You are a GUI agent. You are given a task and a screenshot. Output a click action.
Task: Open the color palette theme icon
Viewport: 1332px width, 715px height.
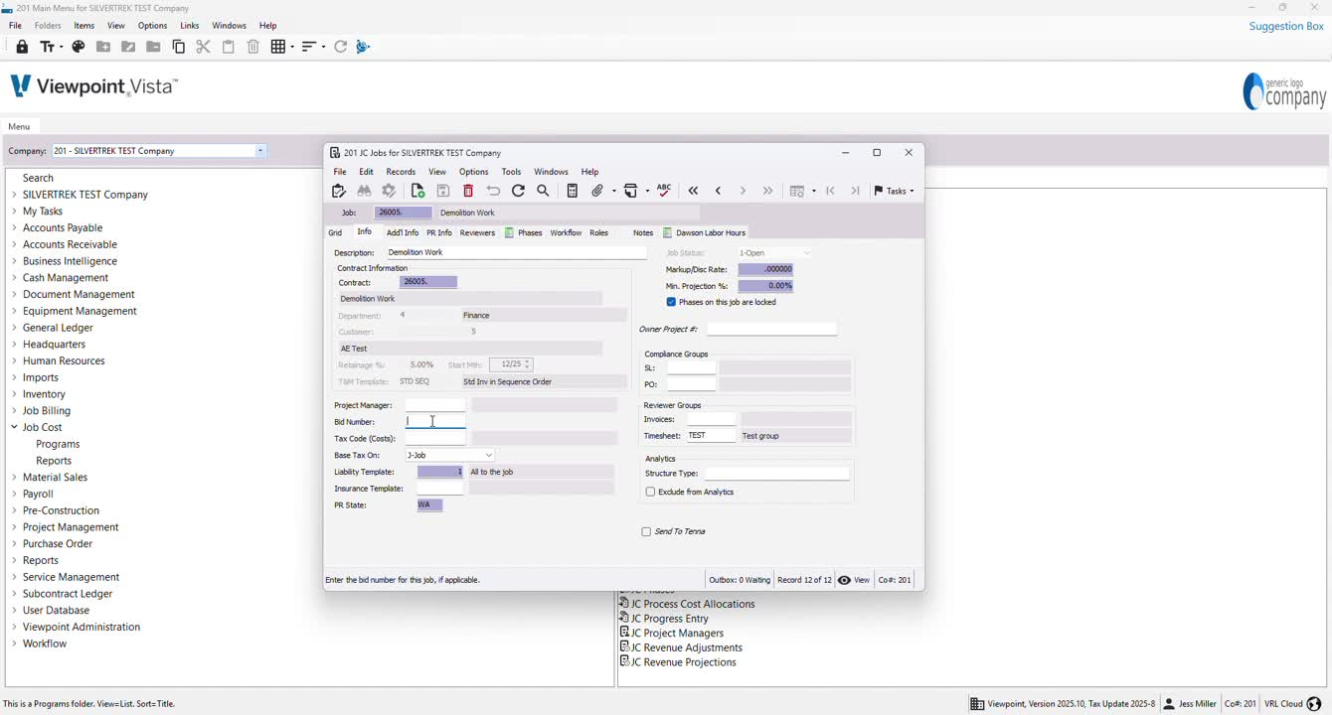79,47
